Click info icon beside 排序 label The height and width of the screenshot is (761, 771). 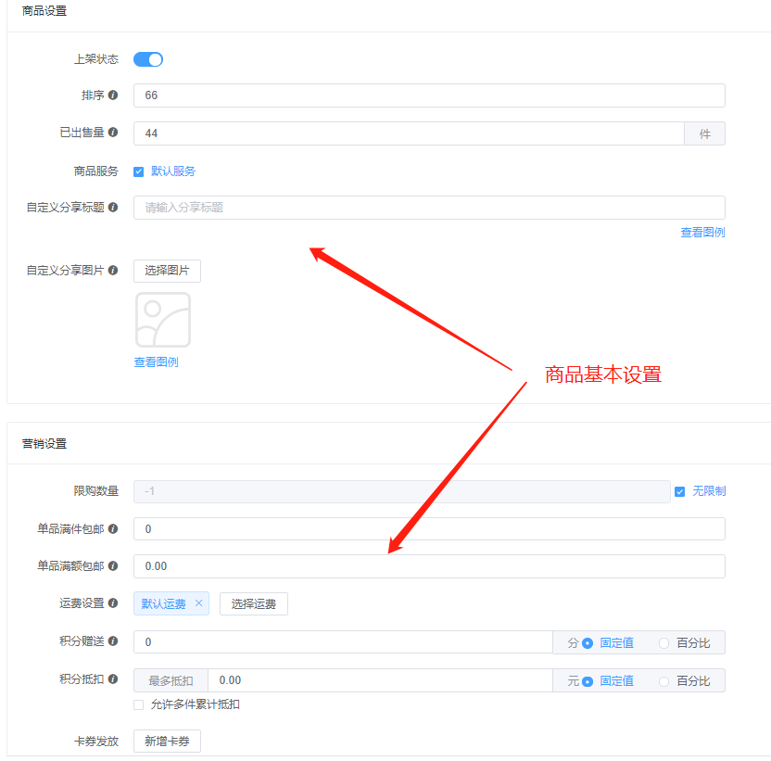pyautogui.click(x=113, y=95)
